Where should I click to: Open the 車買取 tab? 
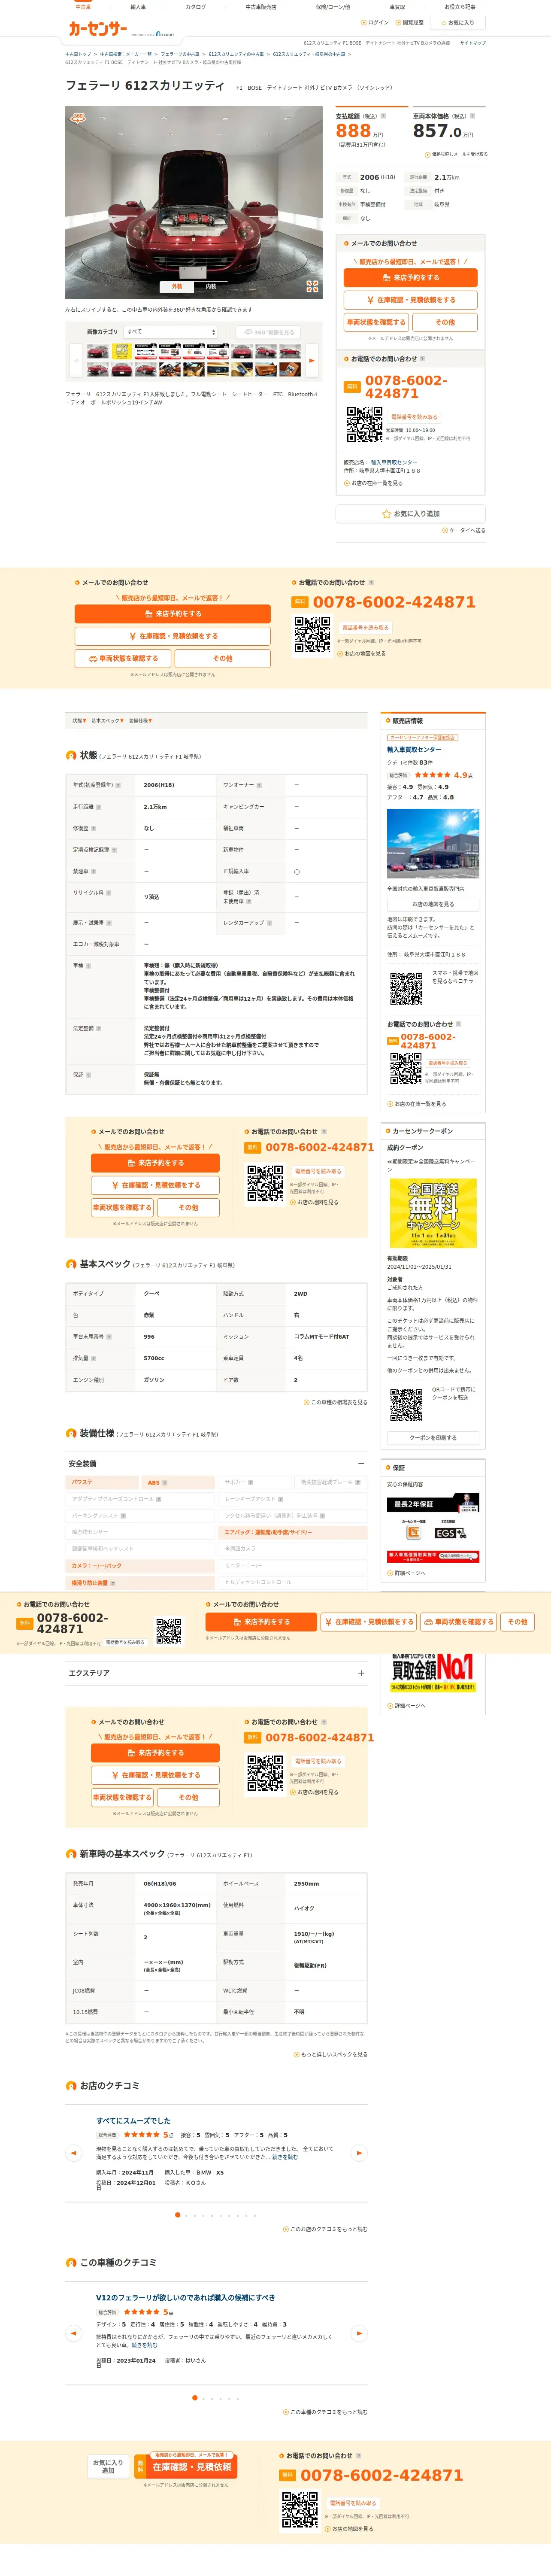coord(397,7)
